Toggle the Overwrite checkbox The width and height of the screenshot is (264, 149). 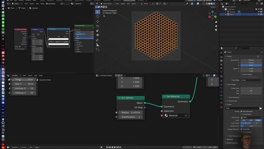click(x=241, y=129)
